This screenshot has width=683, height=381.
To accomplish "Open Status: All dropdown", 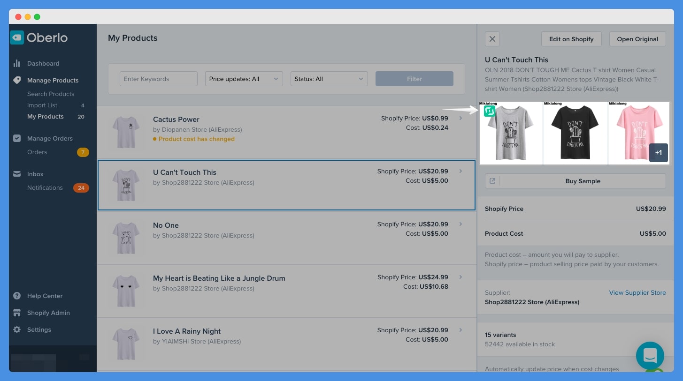I will pos(329,79).
